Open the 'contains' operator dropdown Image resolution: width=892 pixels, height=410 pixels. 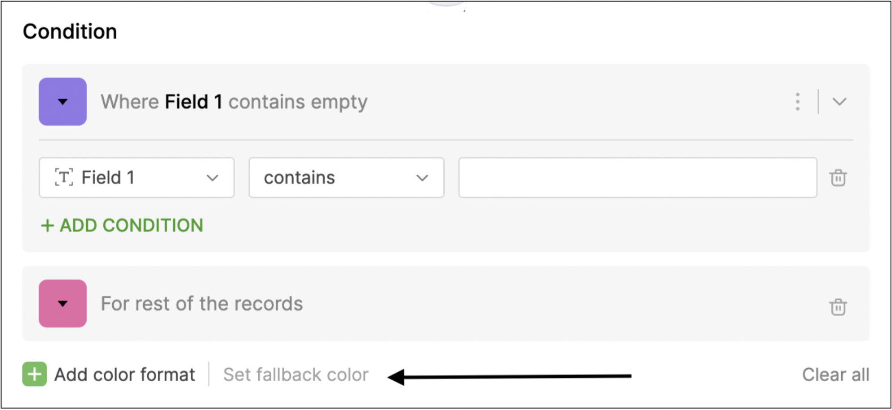(346, 178)
